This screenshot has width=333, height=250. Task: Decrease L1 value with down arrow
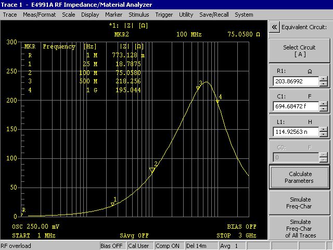[x=323, y=134]
